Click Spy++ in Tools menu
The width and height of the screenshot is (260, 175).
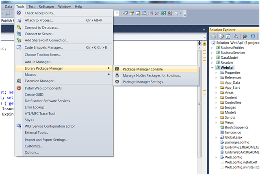pyautogui.click(x=30, y=120)
